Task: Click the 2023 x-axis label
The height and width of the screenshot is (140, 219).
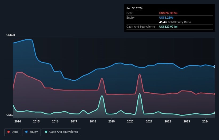Action: (x=187, y=121)
